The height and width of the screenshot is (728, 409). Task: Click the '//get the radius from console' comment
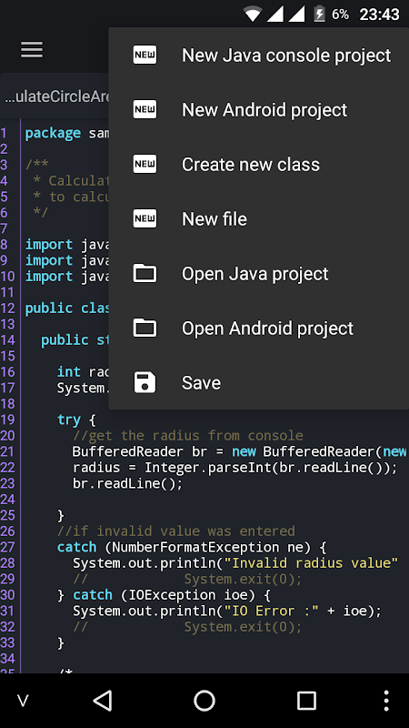[x=188, y=436]
